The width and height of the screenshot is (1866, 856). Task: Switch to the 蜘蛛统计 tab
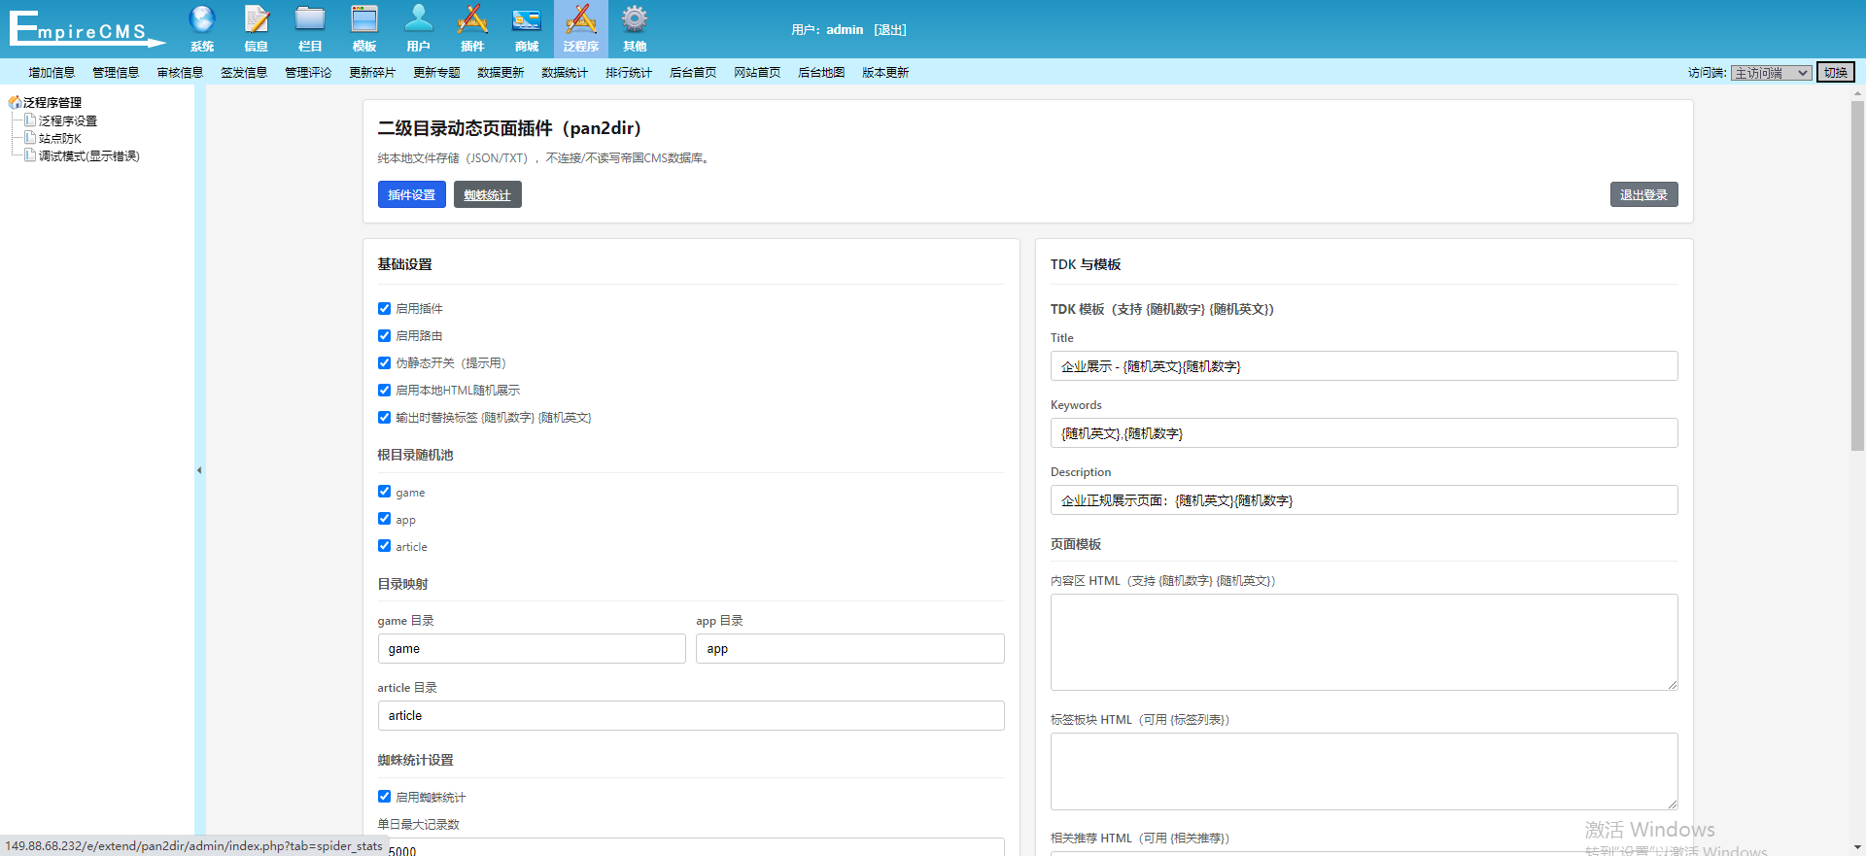tap(487, 195)
